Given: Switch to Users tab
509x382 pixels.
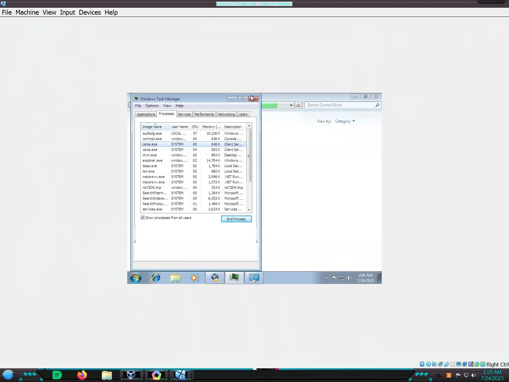Looking at the screenshot, I should [x=243, y=114].
